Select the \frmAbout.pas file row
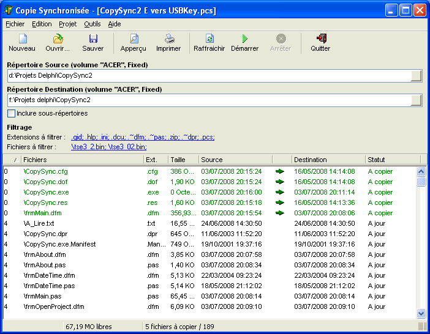This screenshot has height=334, width=430. tap(209, 265)
